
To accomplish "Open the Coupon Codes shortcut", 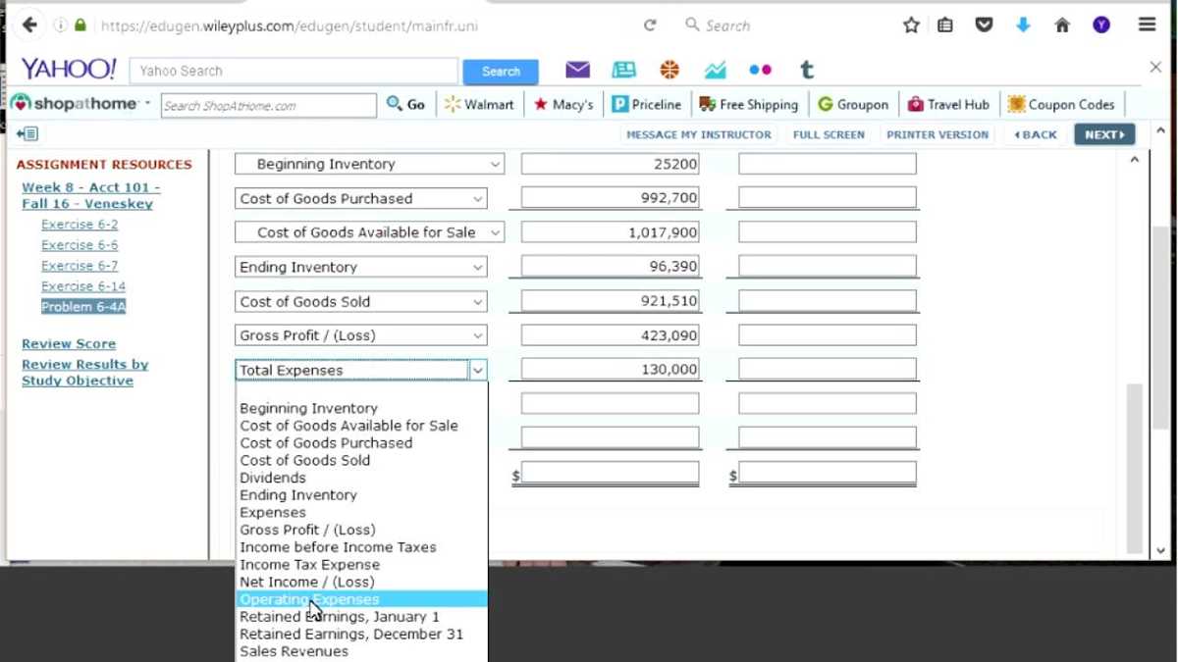I will click(1061, 104).
